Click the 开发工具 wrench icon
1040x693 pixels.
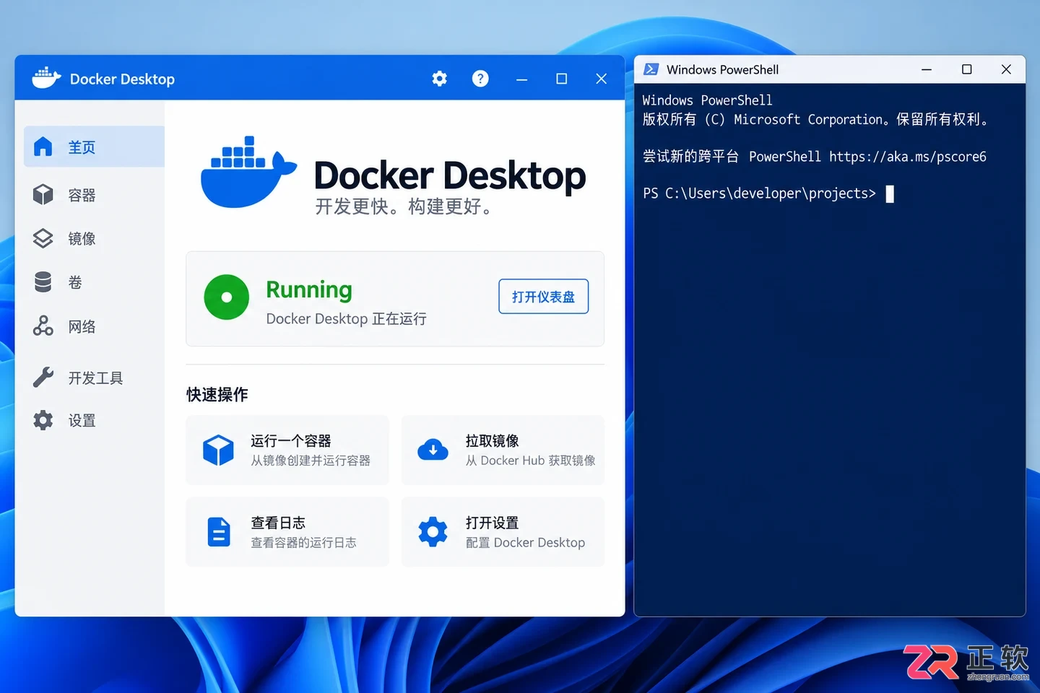(43, 377)
